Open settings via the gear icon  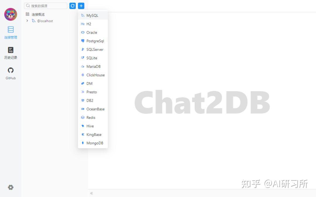(11, 187)
